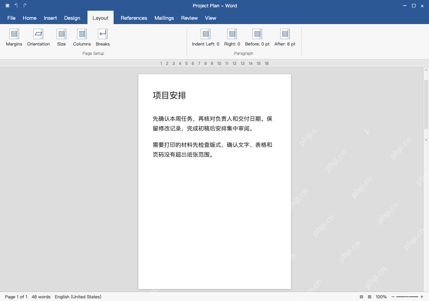Image resolution: width=429 pixels, height=301 pixels.
Task: Open the Columns options
Action: tap(82, 38)
